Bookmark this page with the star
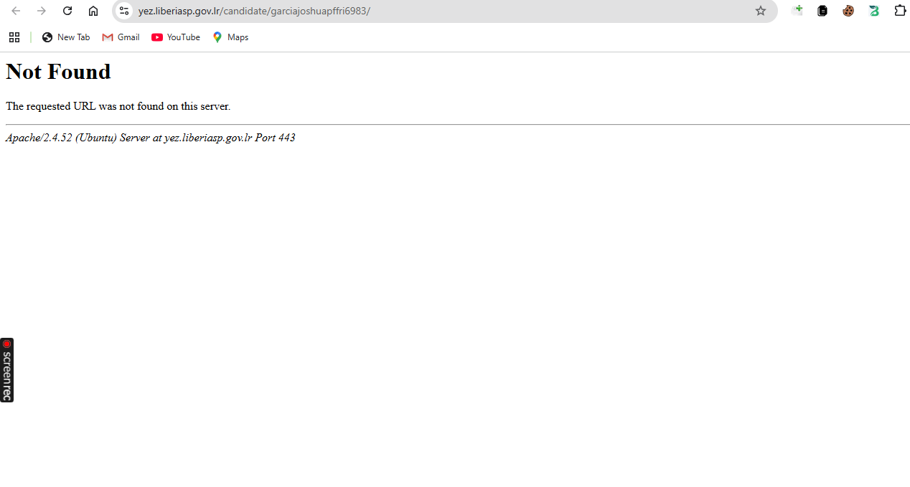The height and width of the screenshot is (487, 910). click(x=761, y=11)
